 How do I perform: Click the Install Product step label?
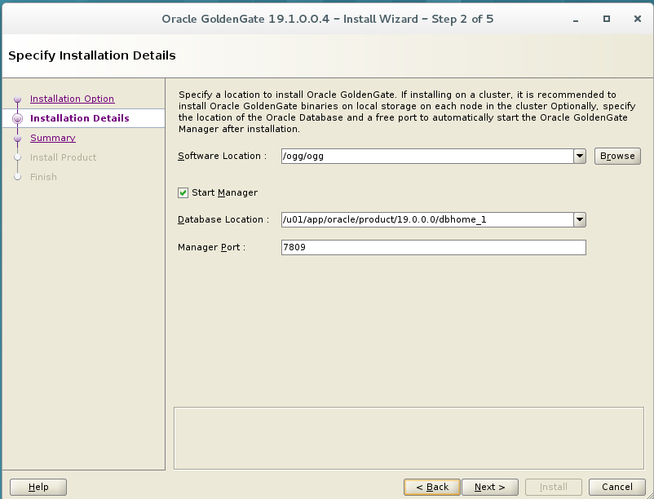[64, 157]
